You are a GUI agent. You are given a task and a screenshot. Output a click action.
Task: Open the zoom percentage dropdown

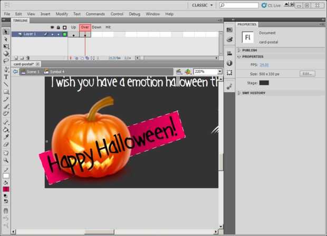tap(220, 72)
